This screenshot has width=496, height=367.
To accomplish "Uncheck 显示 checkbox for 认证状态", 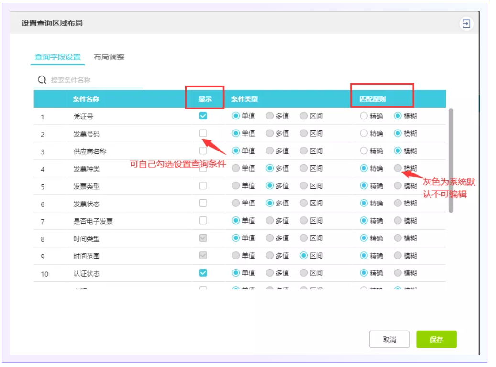I will tap(203, 273).
